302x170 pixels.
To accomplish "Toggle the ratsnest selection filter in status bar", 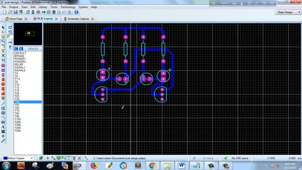I will click(79, 158).
